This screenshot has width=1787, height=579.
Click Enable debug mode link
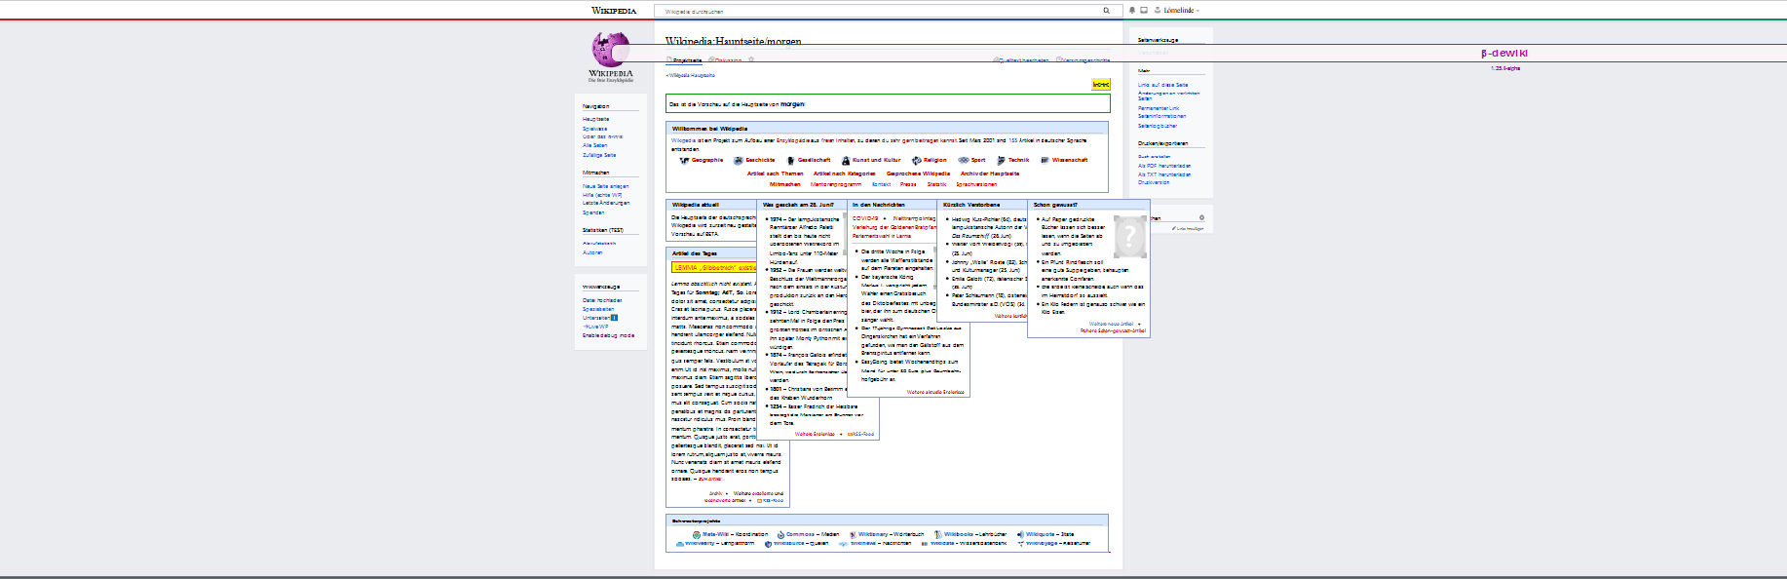pos(609,335)
